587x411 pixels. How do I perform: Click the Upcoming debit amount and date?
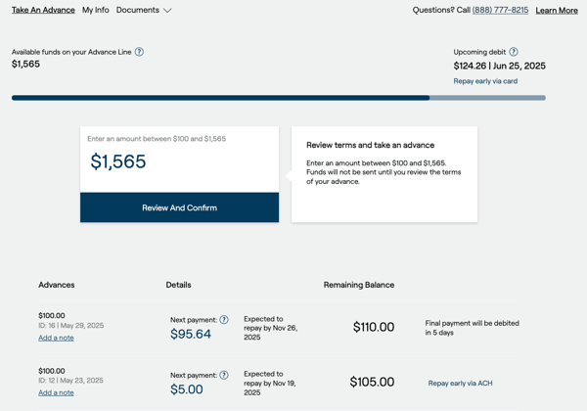pyautogui.click(x=499, y=67)
